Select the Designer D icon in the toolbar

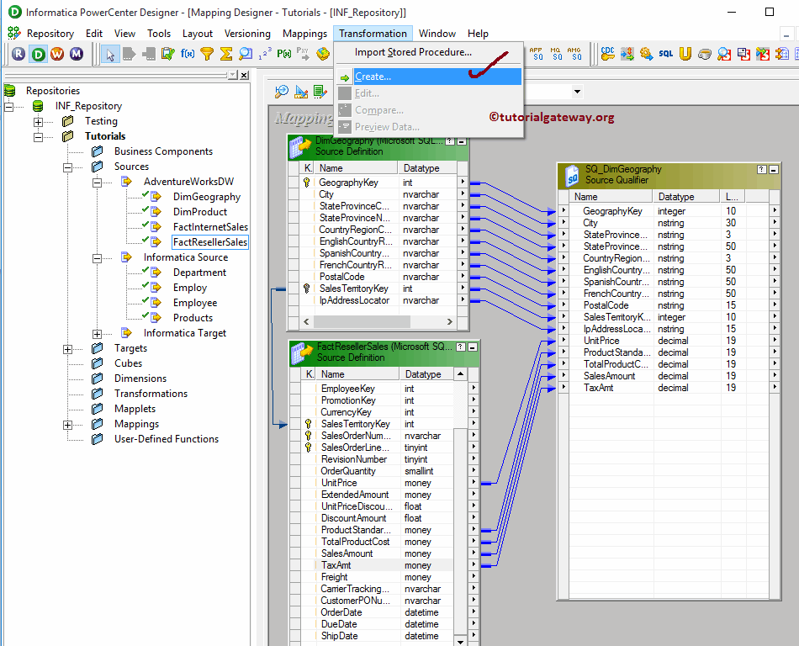(x=39, y=53)
